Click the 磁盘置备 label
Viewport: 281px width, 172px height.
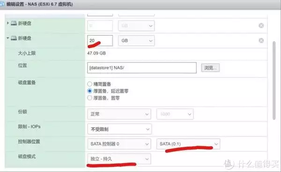(x=27, y=82)
